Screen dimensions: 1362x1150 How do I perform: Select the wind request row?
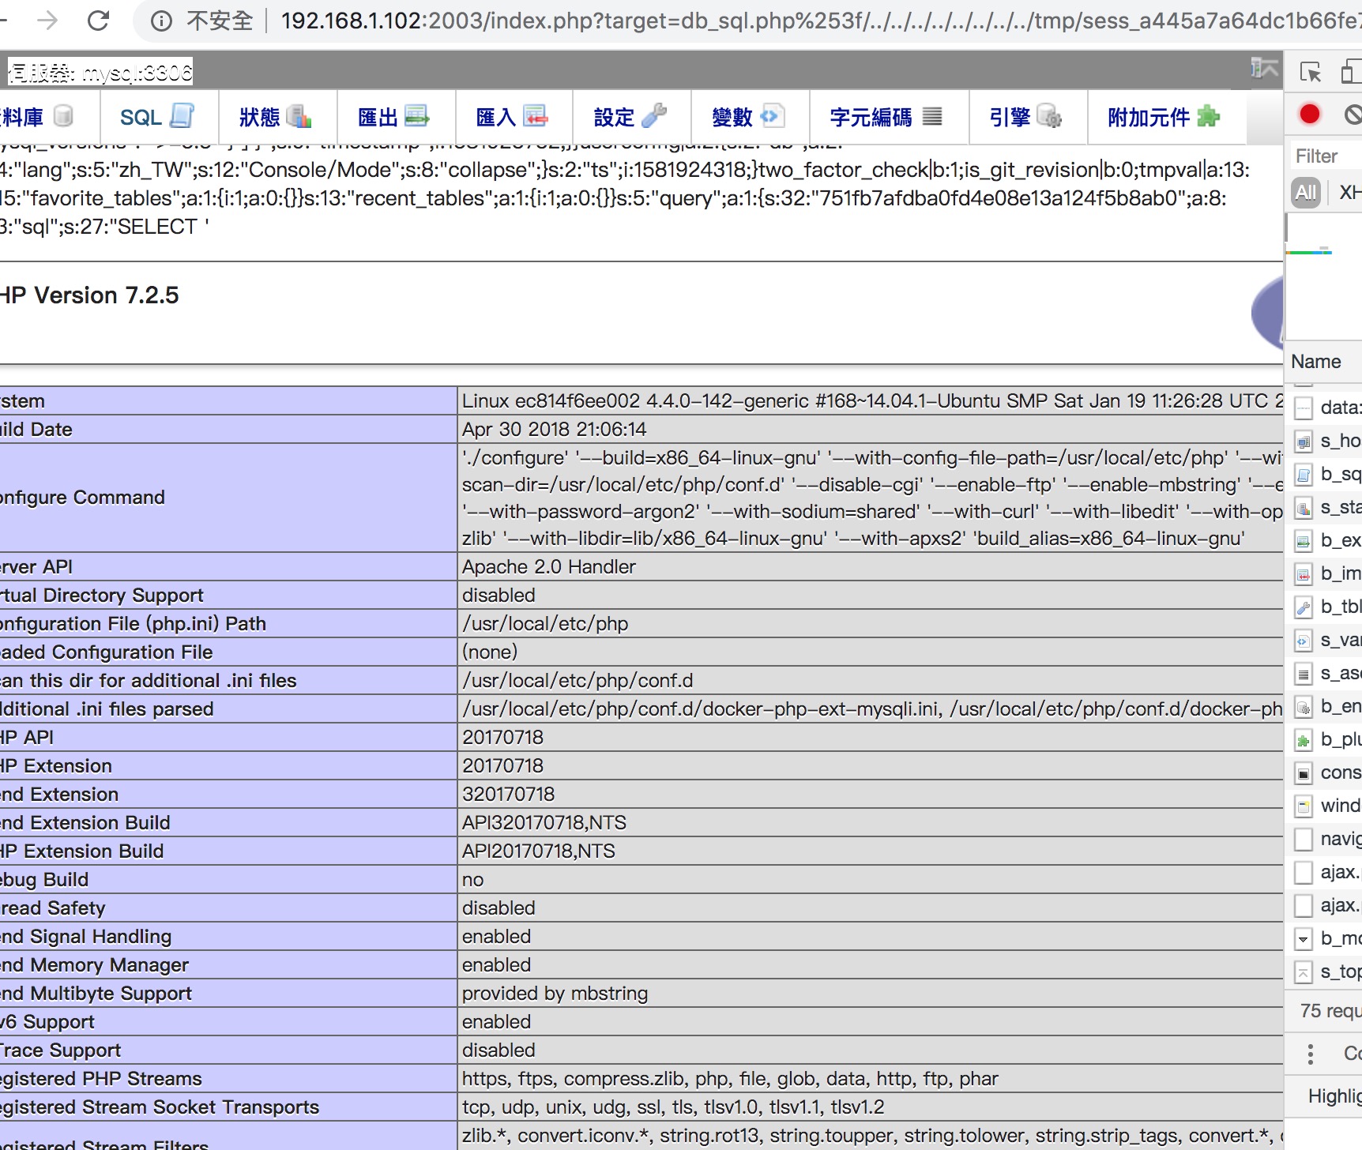[1326, 806]
